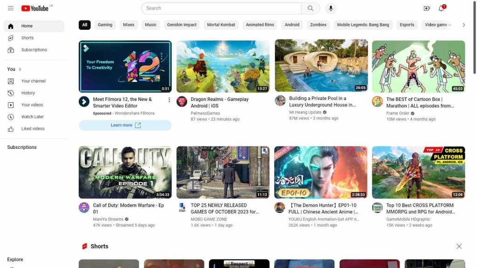Click the Wondershare Filmora channel avatar
The image size is (477, 268).
84,101
